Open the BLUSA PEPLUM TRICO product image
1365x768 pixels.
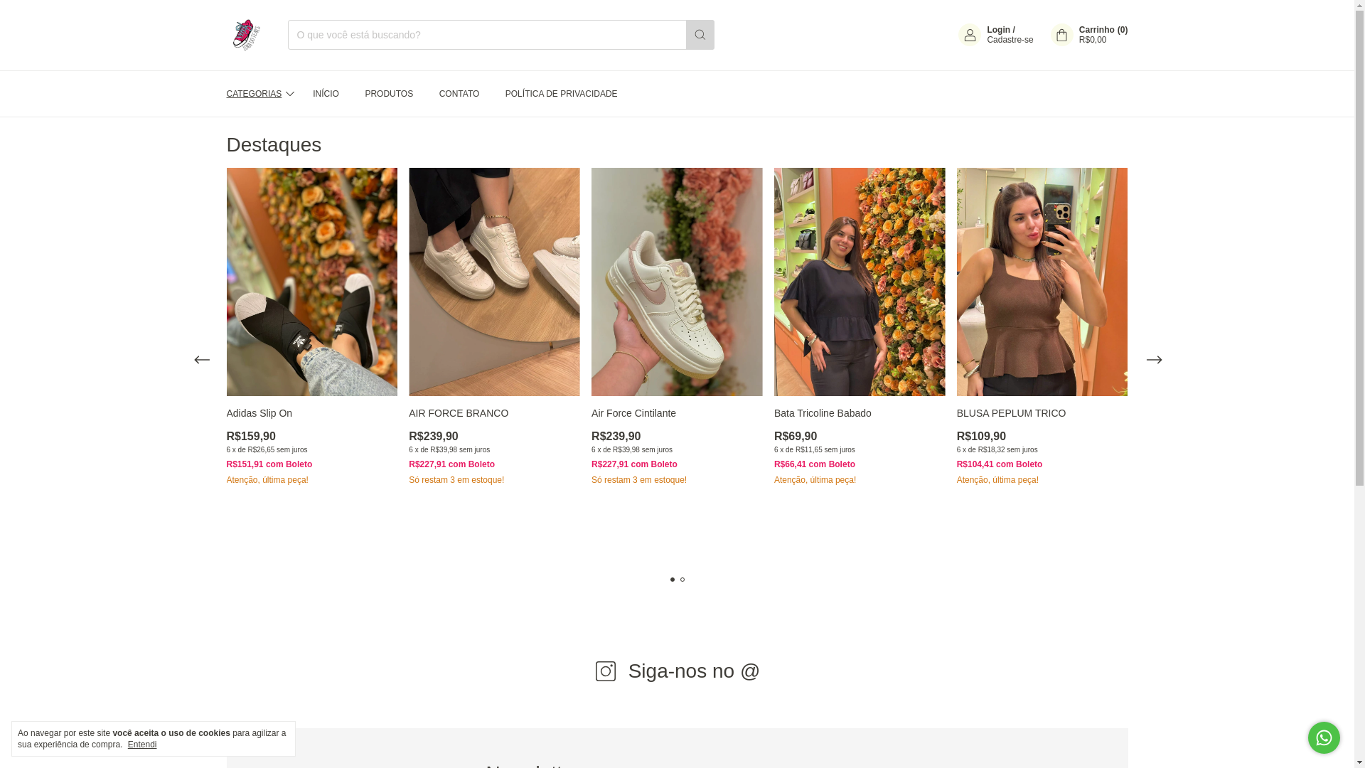point(1042,282)
